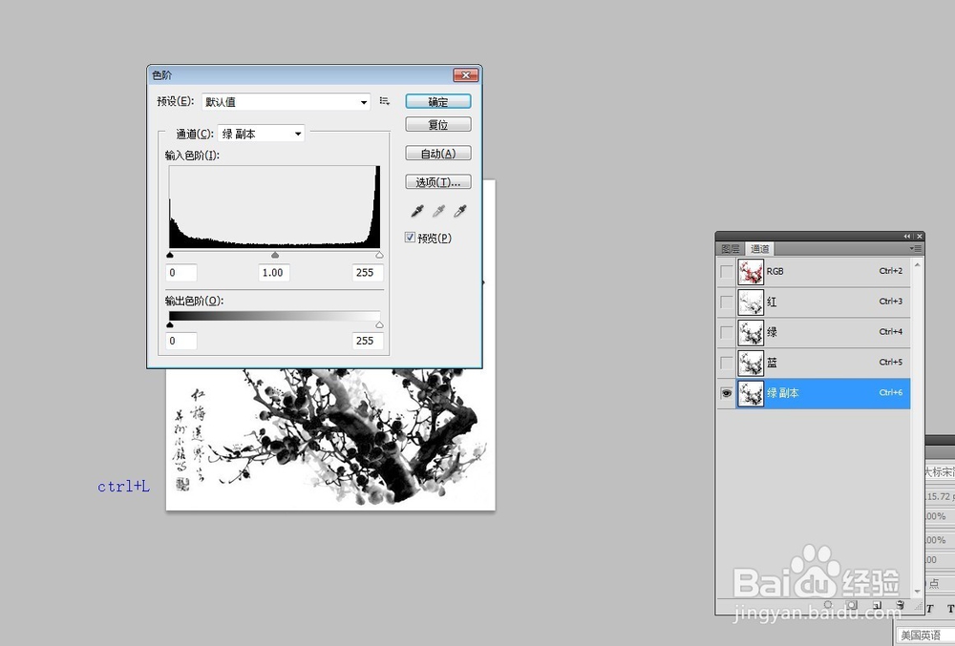The image size is (955, 646).
Task: Select the RGB channel thumbnail
Action: tap(751, 271)
